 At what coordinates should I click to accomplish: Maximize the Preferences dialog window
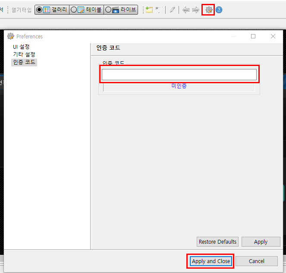tap(253, 36)
